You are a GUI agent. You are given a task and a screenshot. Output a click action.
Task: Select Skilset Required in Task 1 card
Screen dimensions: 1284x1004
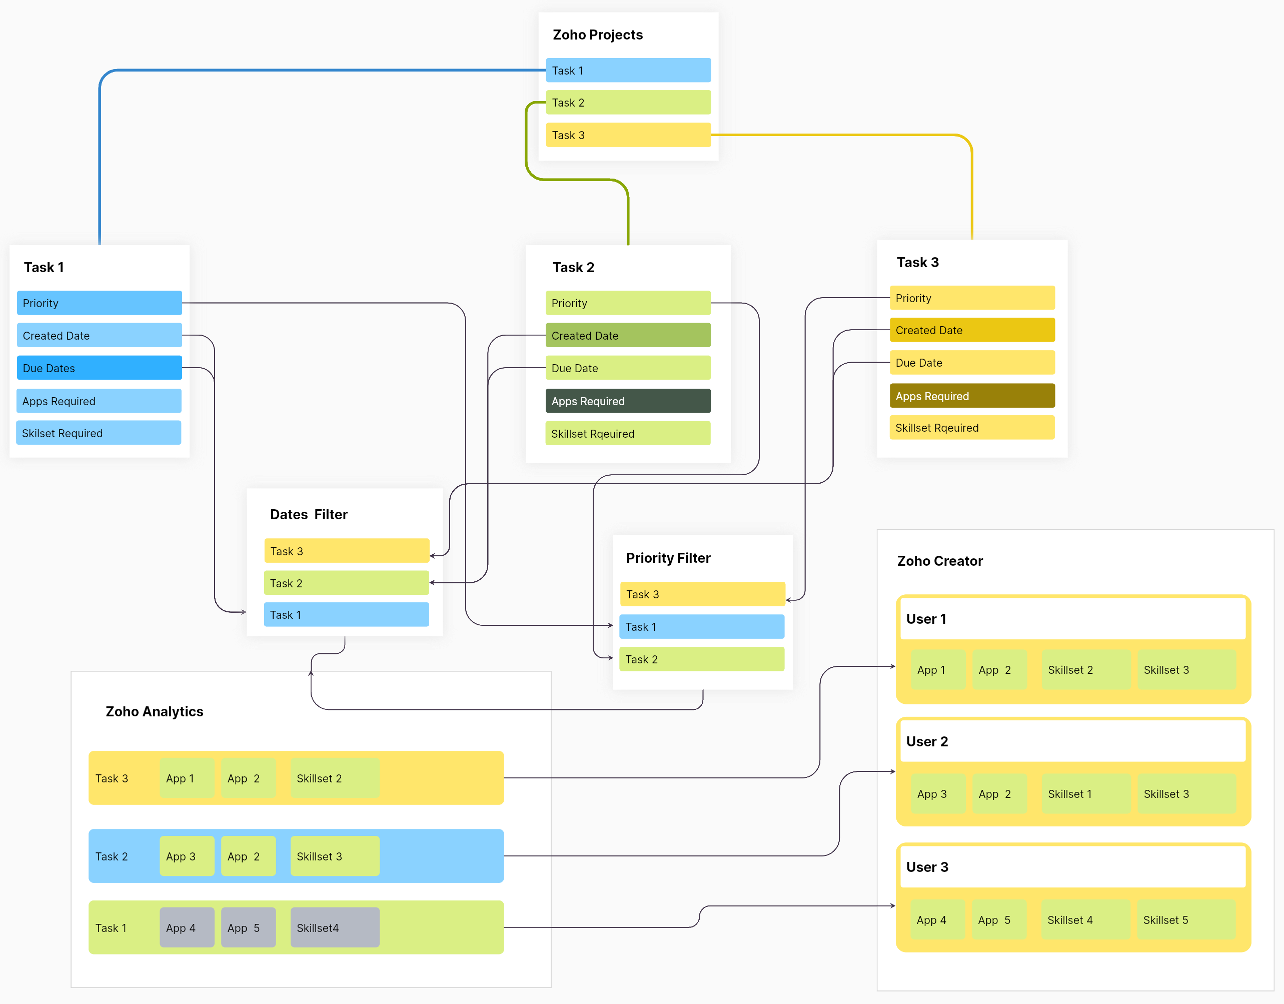98,433
